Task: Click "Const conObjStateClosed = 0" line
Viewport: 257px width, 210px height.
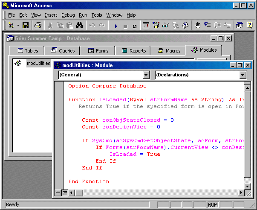Action: click(x=128, y=120)
